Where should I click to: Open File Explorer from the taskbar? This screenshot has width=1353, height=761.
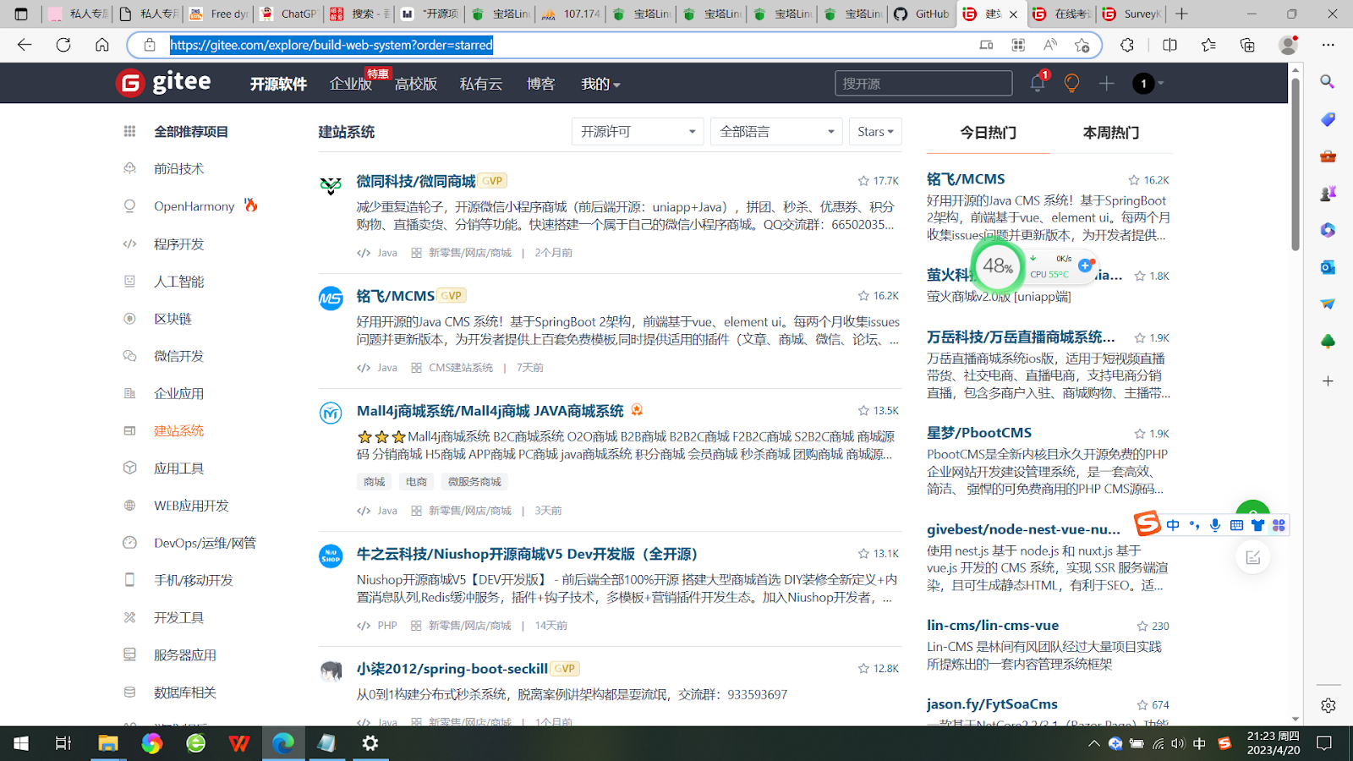[x=107, y=743]
